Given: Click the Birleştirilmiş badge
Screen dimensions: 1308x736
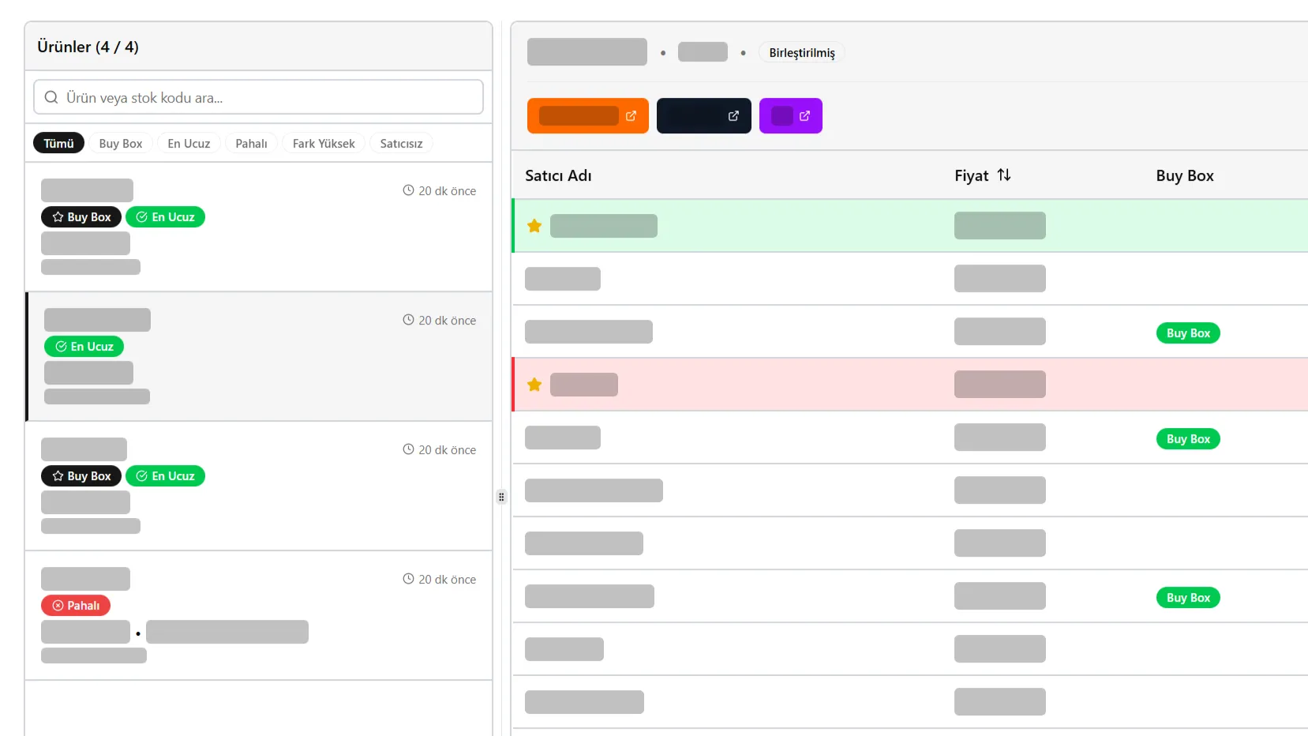Looking at the screenshot, I should click(x=801, y=53).
